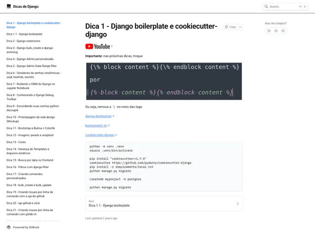
Task: Open Dica 4 - Django Admin personalizado
Action: pyautogui.click(x=30, y=59)
